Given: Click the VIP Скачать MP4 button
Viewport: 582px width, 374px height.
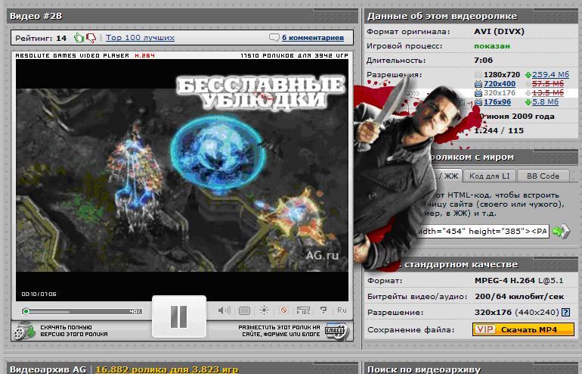Looking at the screenshot, I should [523, 330].
